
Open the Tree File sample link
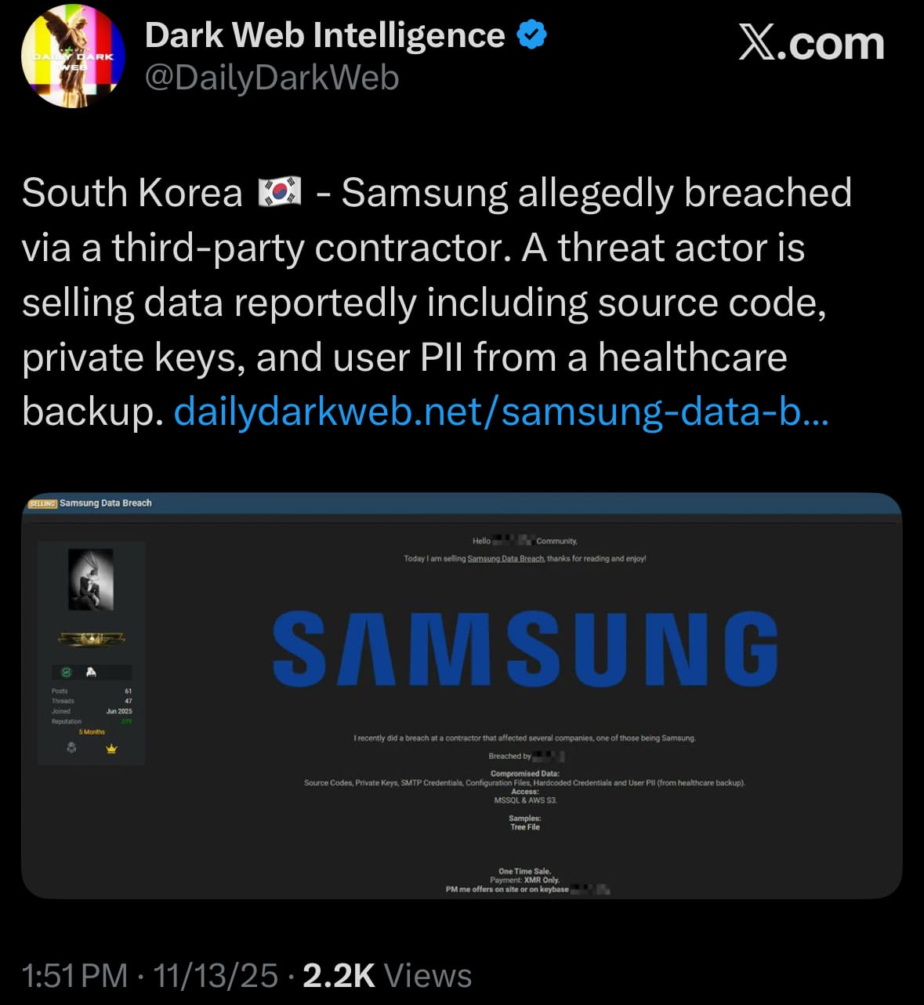(525, 827)
